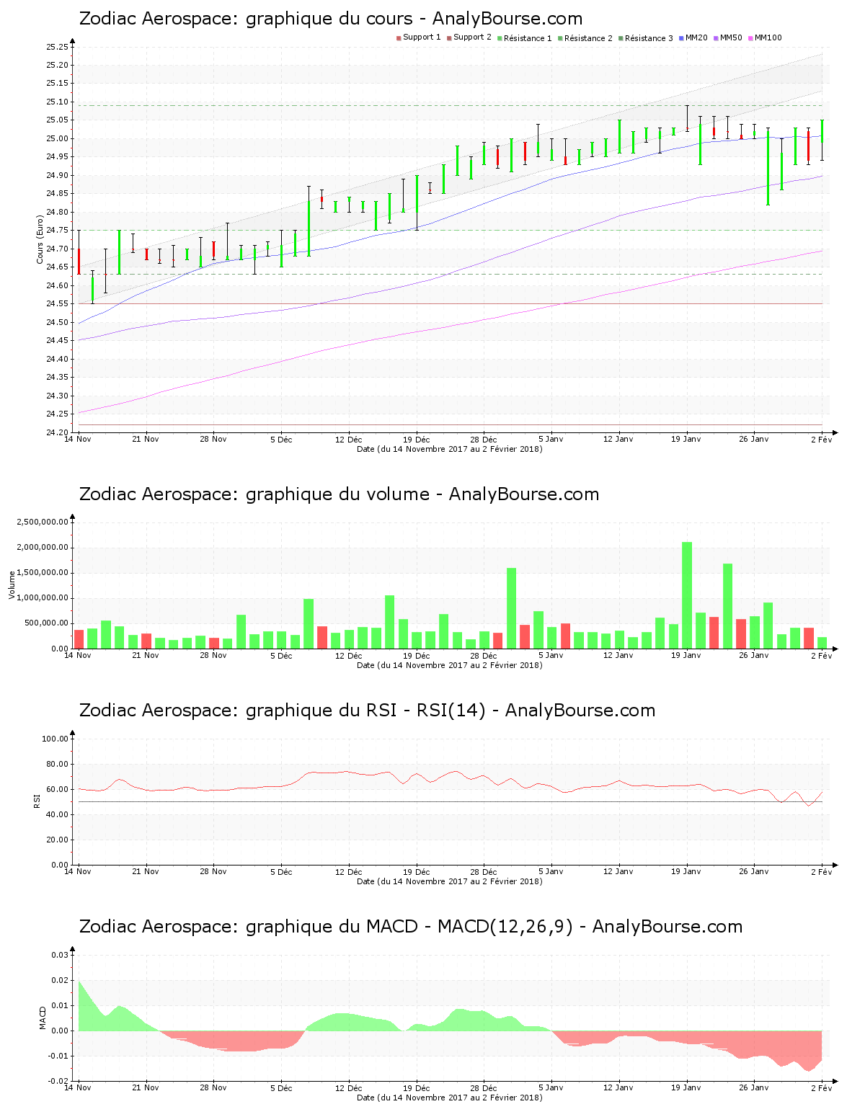Click the vertical 'MACD' axis label
The width and height of the screenshot is (865, 1117).
click(x=43, y=1018)
